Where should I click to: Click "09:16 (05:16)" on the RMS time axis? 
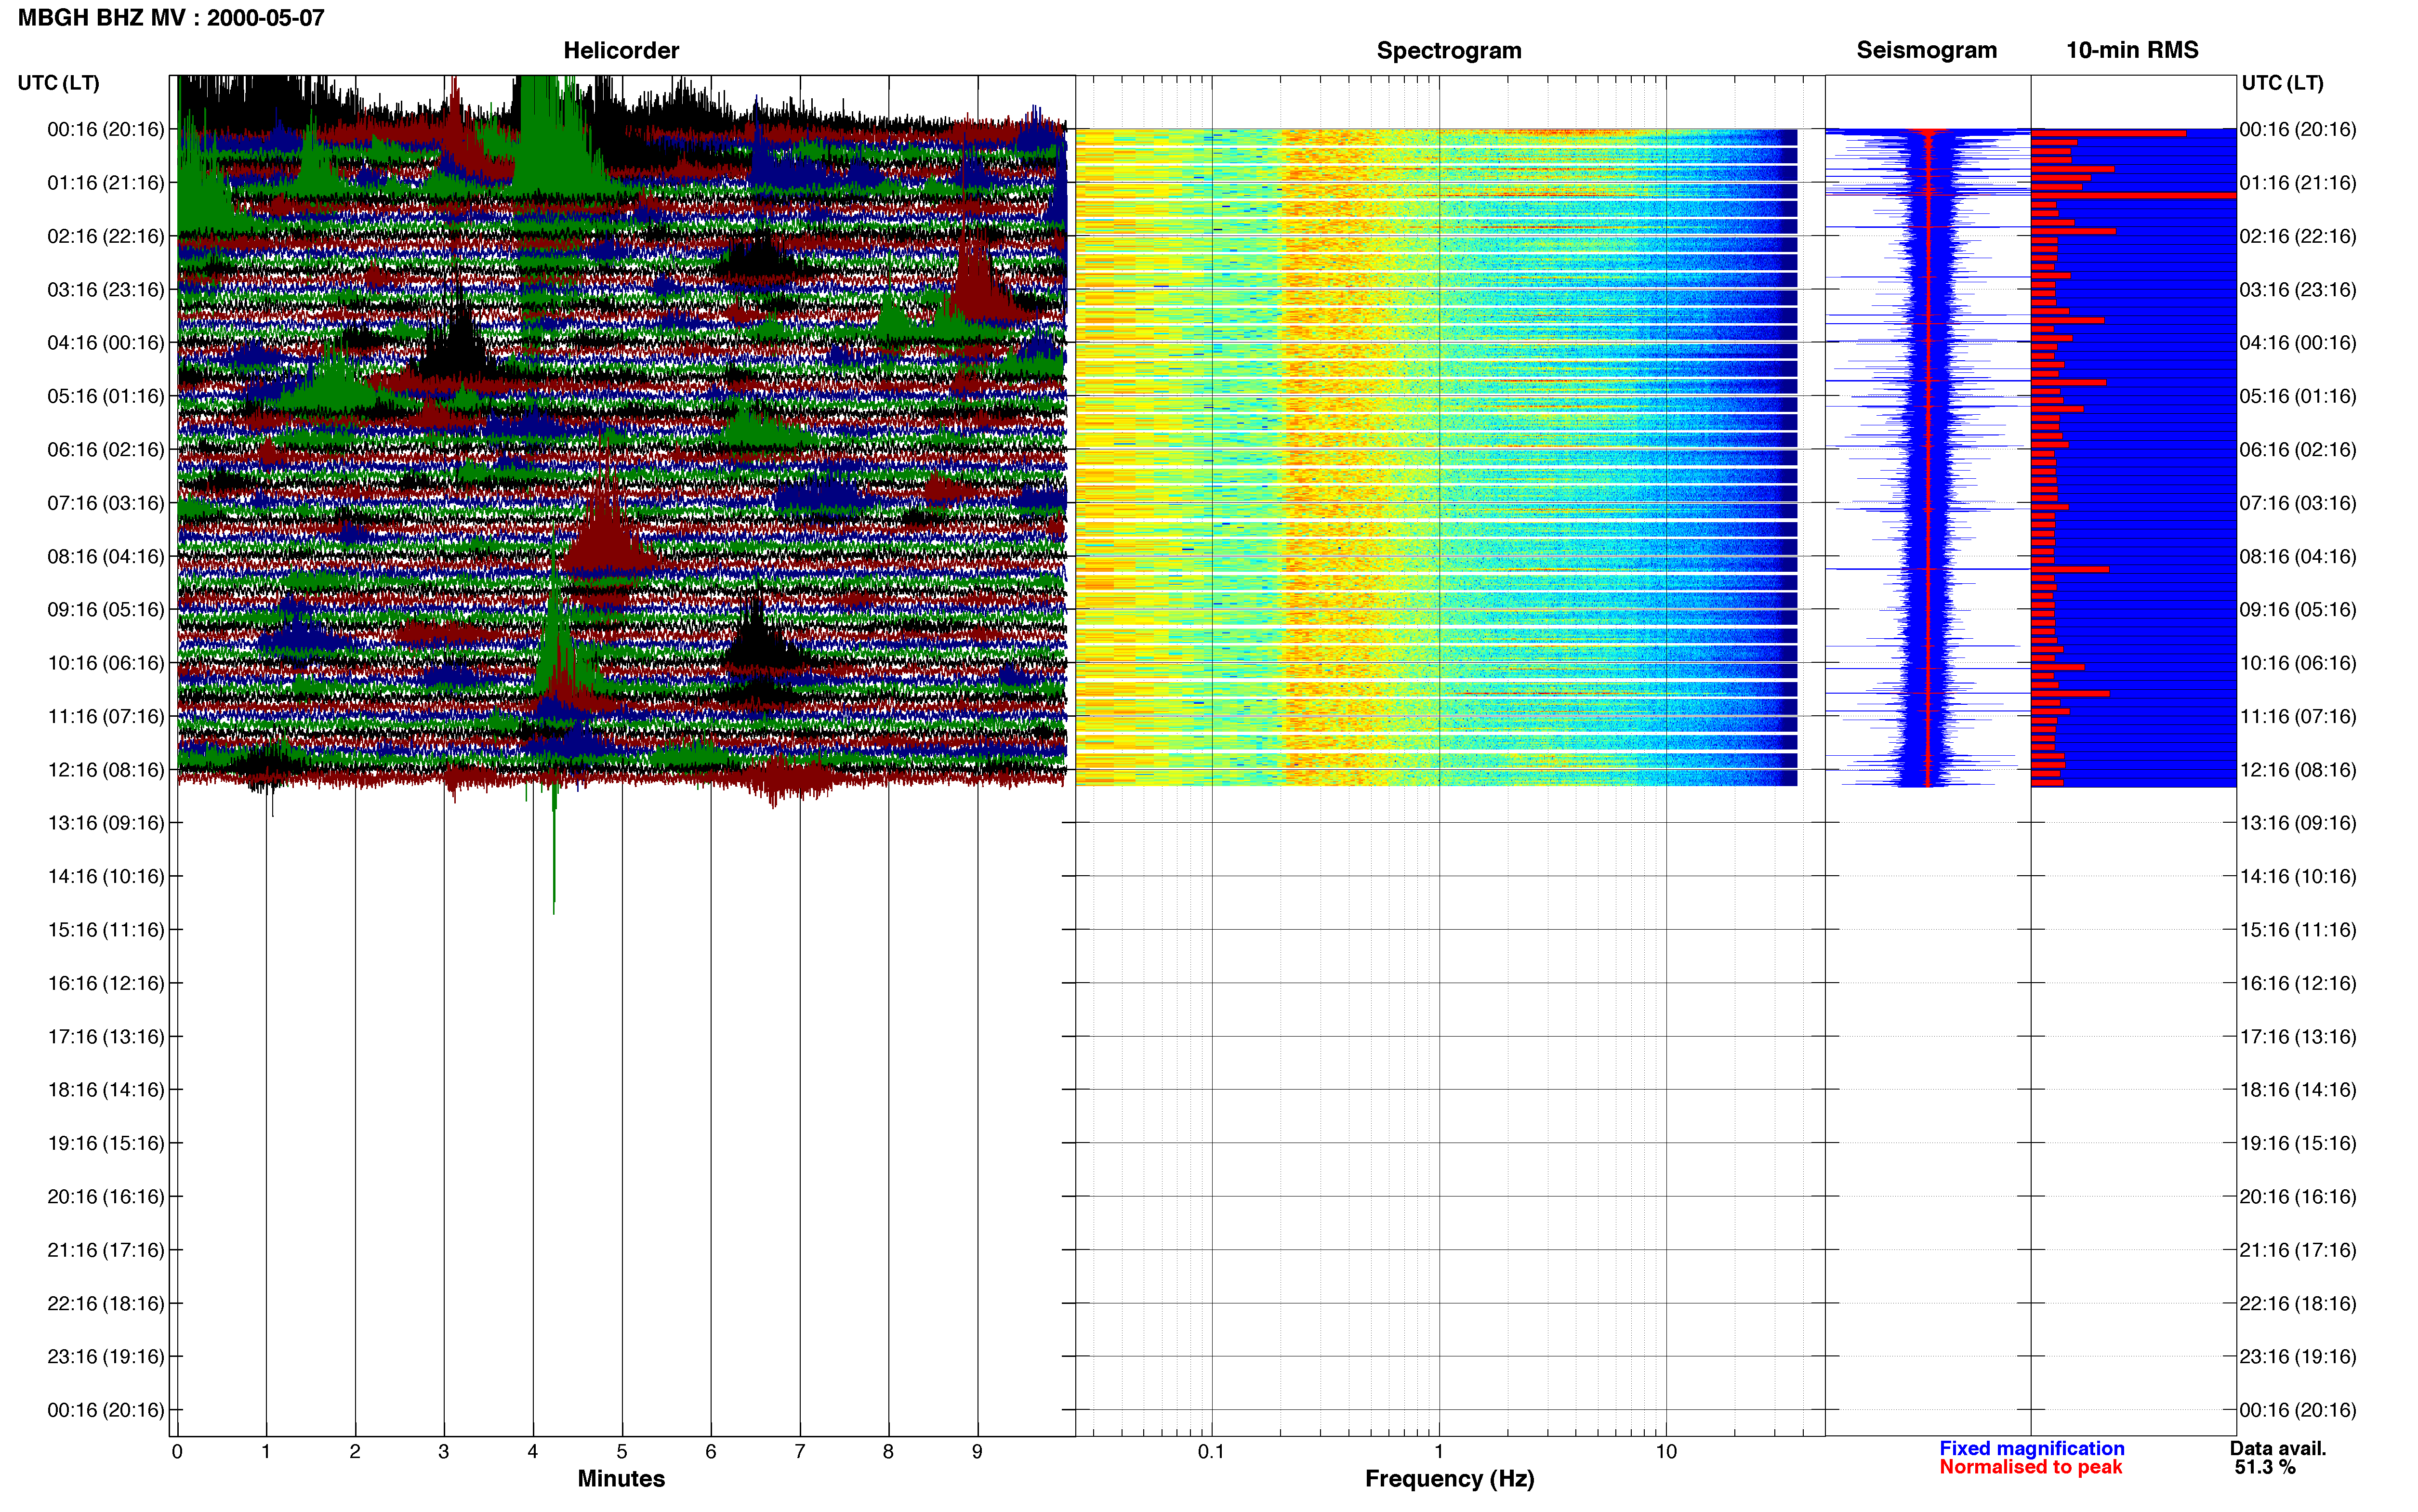point(2298,610)
